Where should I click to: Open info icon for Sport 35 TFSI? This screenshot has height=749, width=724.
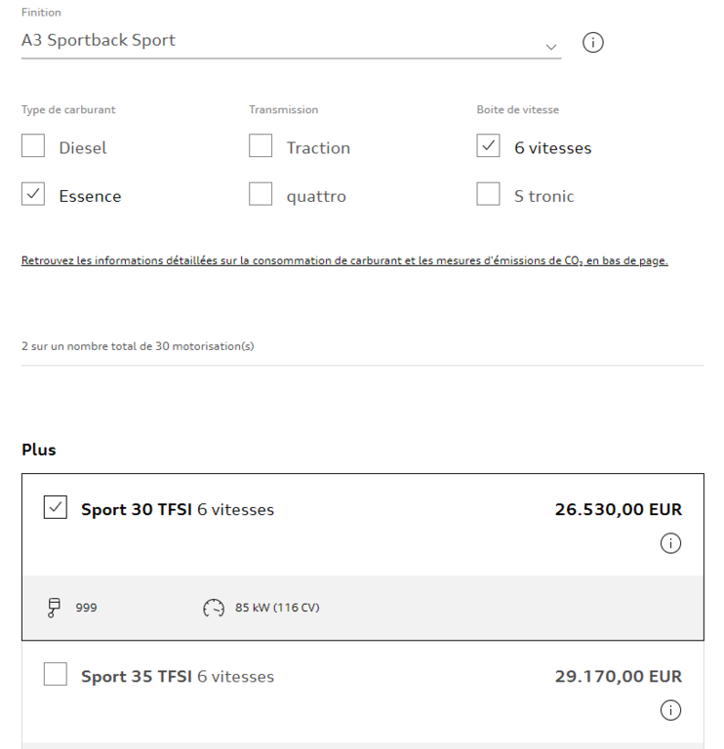pos(670,711)
